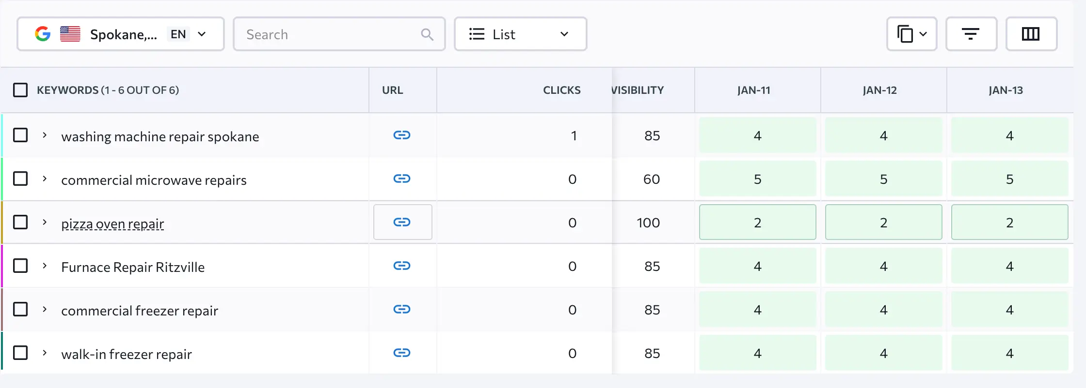Open the List view dropdown
Image resolution: width=1086 pixels, height=388 pixels.
click(x=520, y=34)
